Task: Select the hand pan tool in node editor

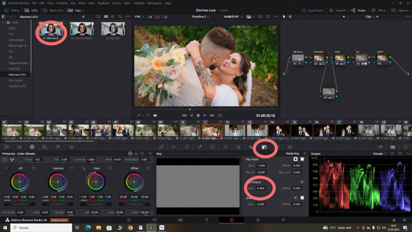Action: coord(290,17)
